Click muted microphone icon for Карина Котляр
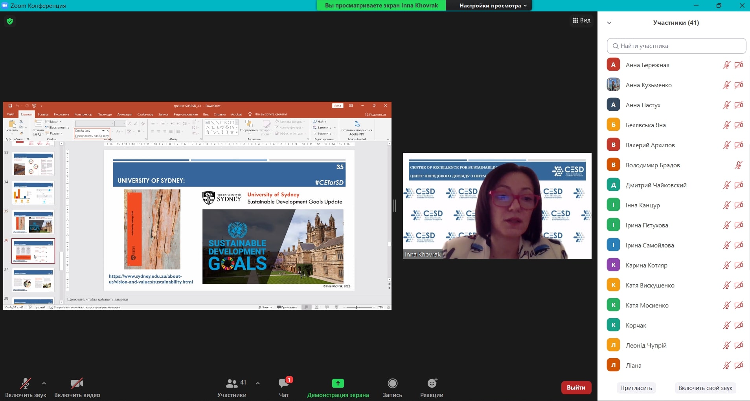This screenshot has height=401, width=750. click(x=726, y=265)
